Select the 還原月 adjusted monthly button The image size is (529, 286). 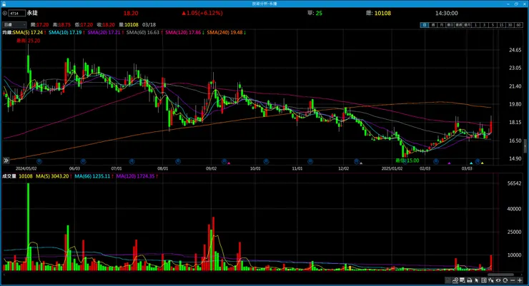coord(468,25)
